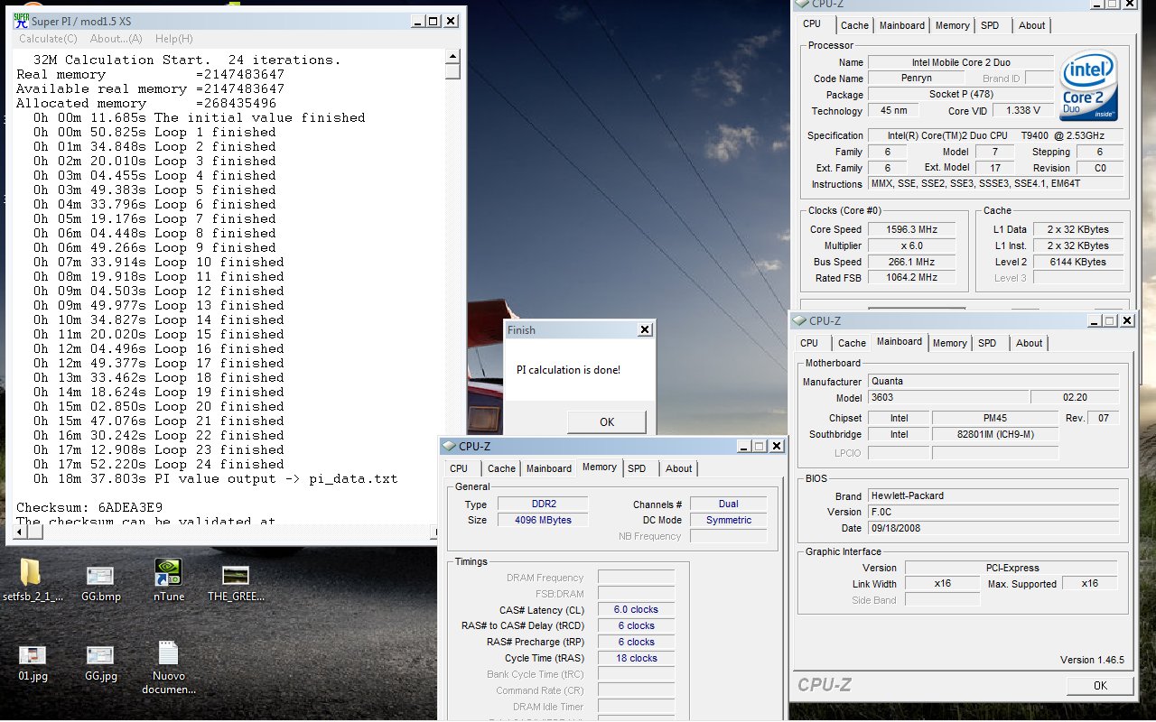Image resolution: width=1156 pixels, height=722 pixels.
Task: Click the title icon of CPU-Z Memory window
Action: (449, 446)
